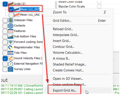This screenshot has height=95, width=120.
Task: Click Open in 3D Viewer... entry
Action: pos(68,79)
